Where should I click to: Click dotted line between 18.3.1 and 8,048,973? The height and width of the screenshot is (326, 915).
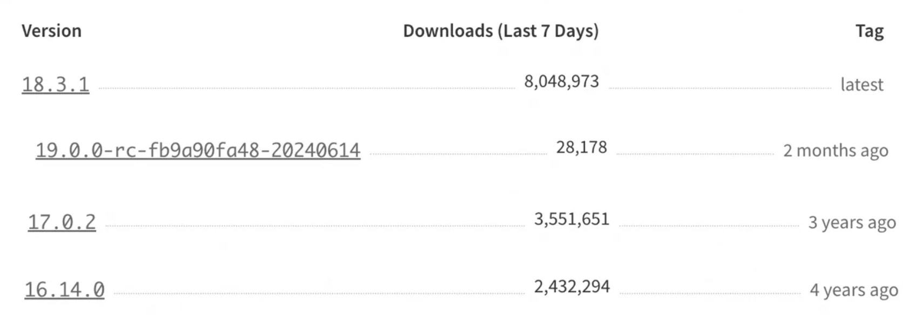(307, 88)
